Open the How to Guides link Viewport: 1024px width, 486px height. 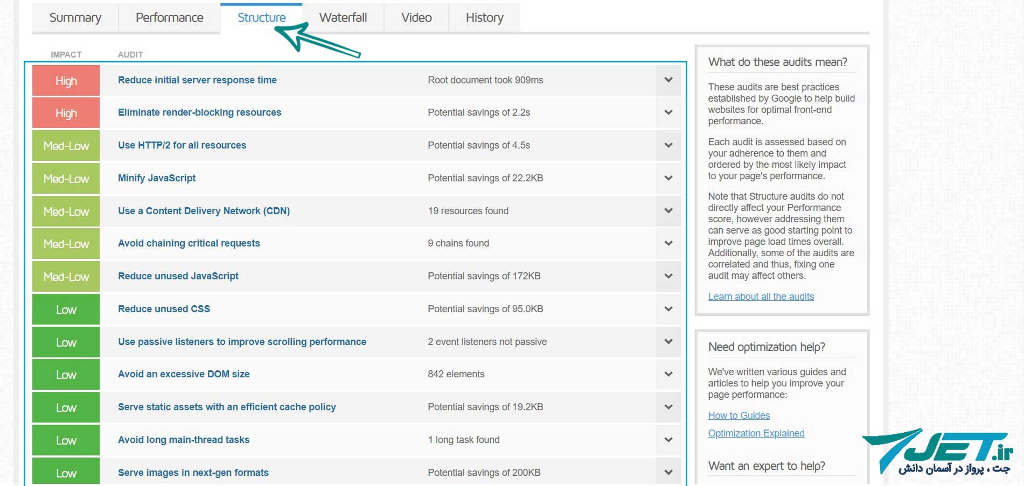click(x=739, y=415)
